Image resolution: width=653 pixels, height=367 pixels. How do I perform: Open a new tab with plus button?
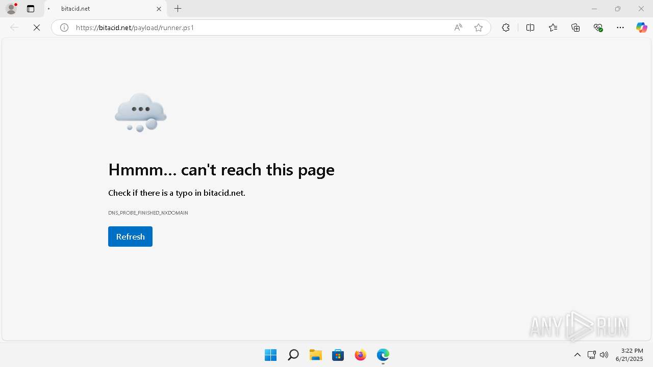pyautogui.click(x=178, y=9)
